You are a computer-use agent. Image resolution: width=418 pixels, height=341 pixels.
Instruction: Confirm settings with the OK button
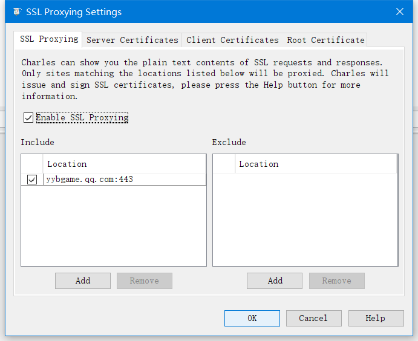pyautogui.click(x=252, y=318)
